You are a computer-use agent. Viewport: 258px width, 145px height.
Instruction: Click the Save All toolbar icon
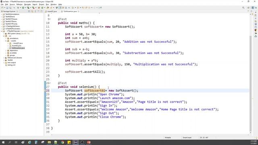coord(10,8)
